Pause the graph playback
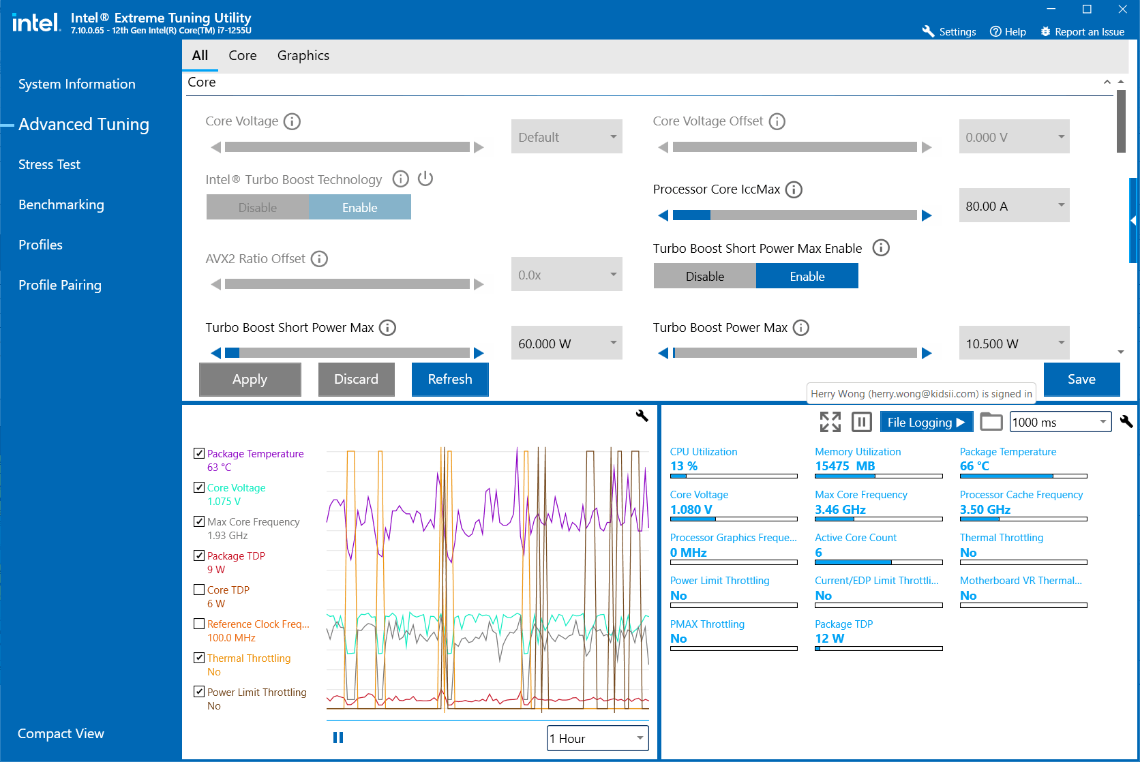 (x=338, y=737)
